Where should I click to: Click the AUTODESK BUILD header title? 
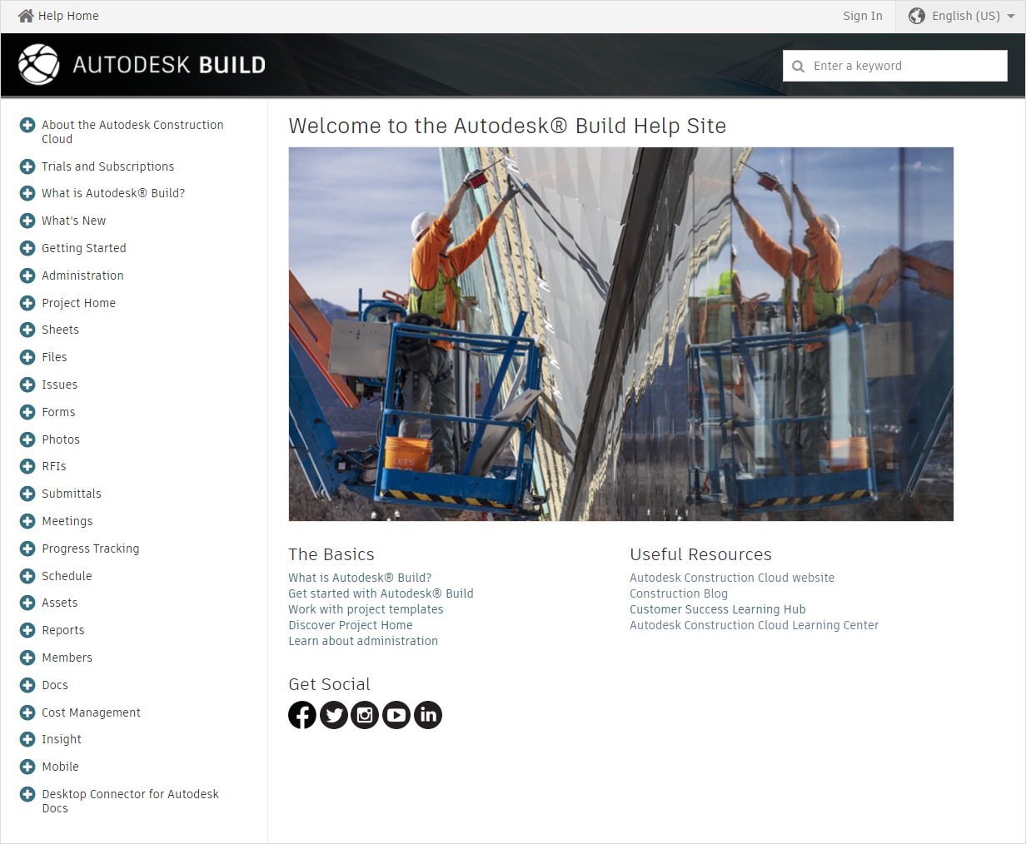point(169,65)
